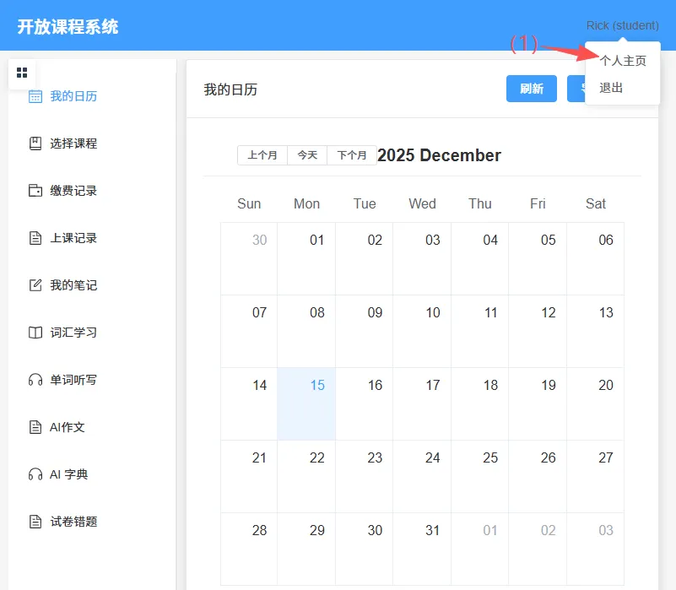Select 个人主页 from the user dropdown
676x590 pixels.
pos(623,61)
